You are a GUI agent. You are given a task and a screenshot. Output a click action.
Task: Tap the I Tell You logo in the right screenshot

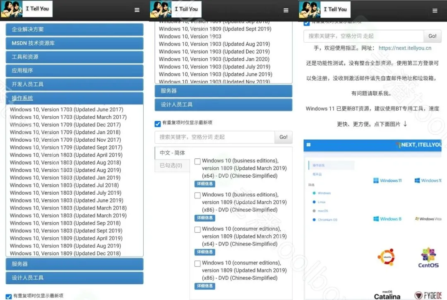325,10
